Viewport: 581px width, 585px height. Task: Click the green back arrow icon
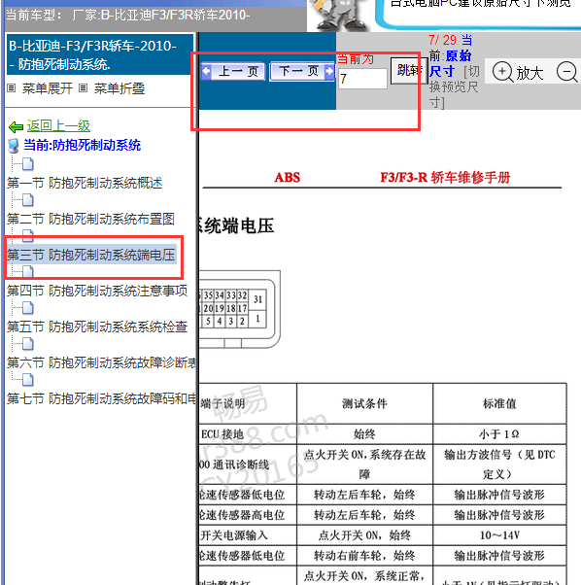coord(17,127)
